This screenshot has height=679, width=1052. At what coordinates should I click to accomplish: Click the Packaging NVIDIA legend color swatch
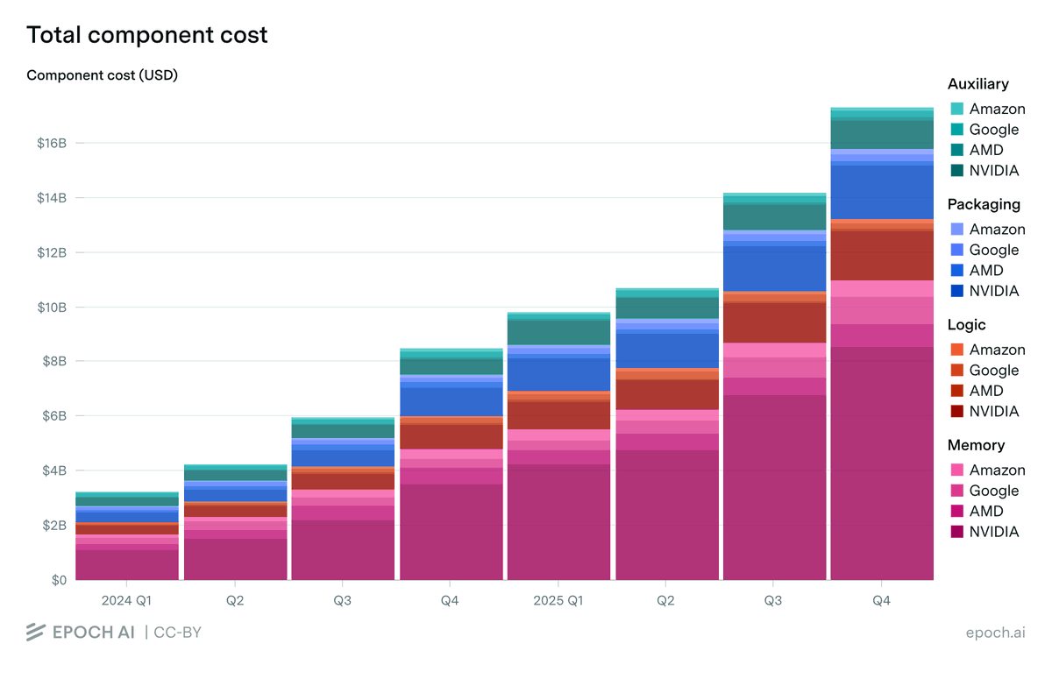pos(957,291)
